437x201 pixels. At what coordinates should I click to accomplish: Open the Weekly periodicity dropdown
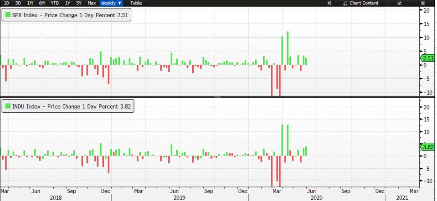[x=111, y=3]
